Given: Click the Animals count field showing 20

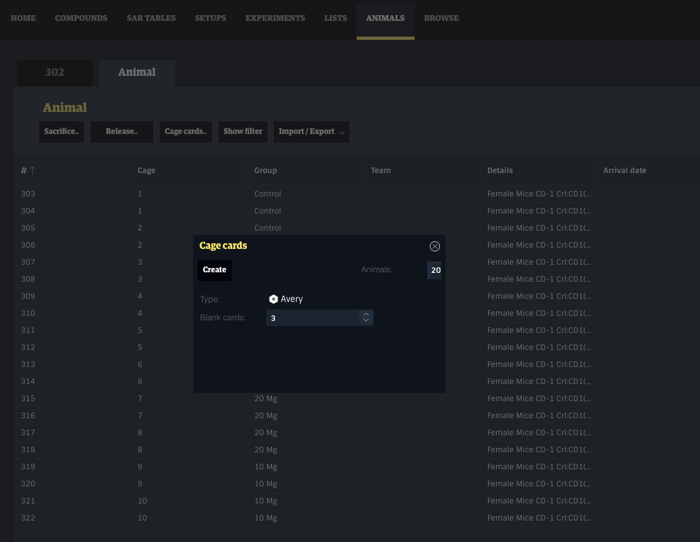Looking at the screenshot, I should coord(434,270).
